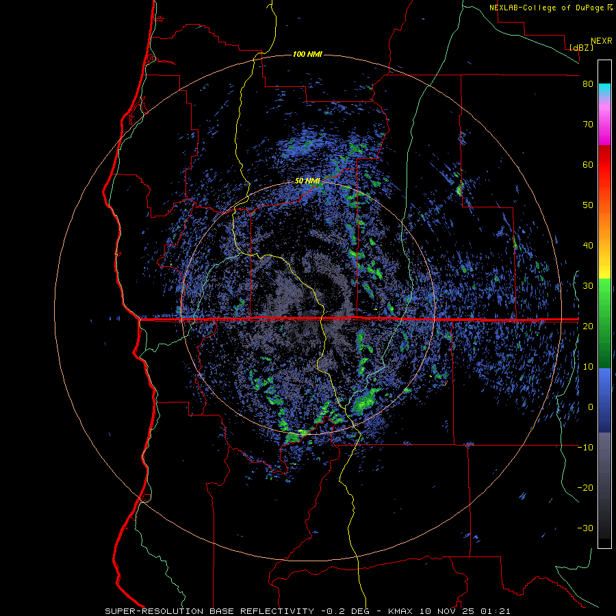
Task: Click the cyan top of the reflectivity color bar
Action: click(604, 90)
